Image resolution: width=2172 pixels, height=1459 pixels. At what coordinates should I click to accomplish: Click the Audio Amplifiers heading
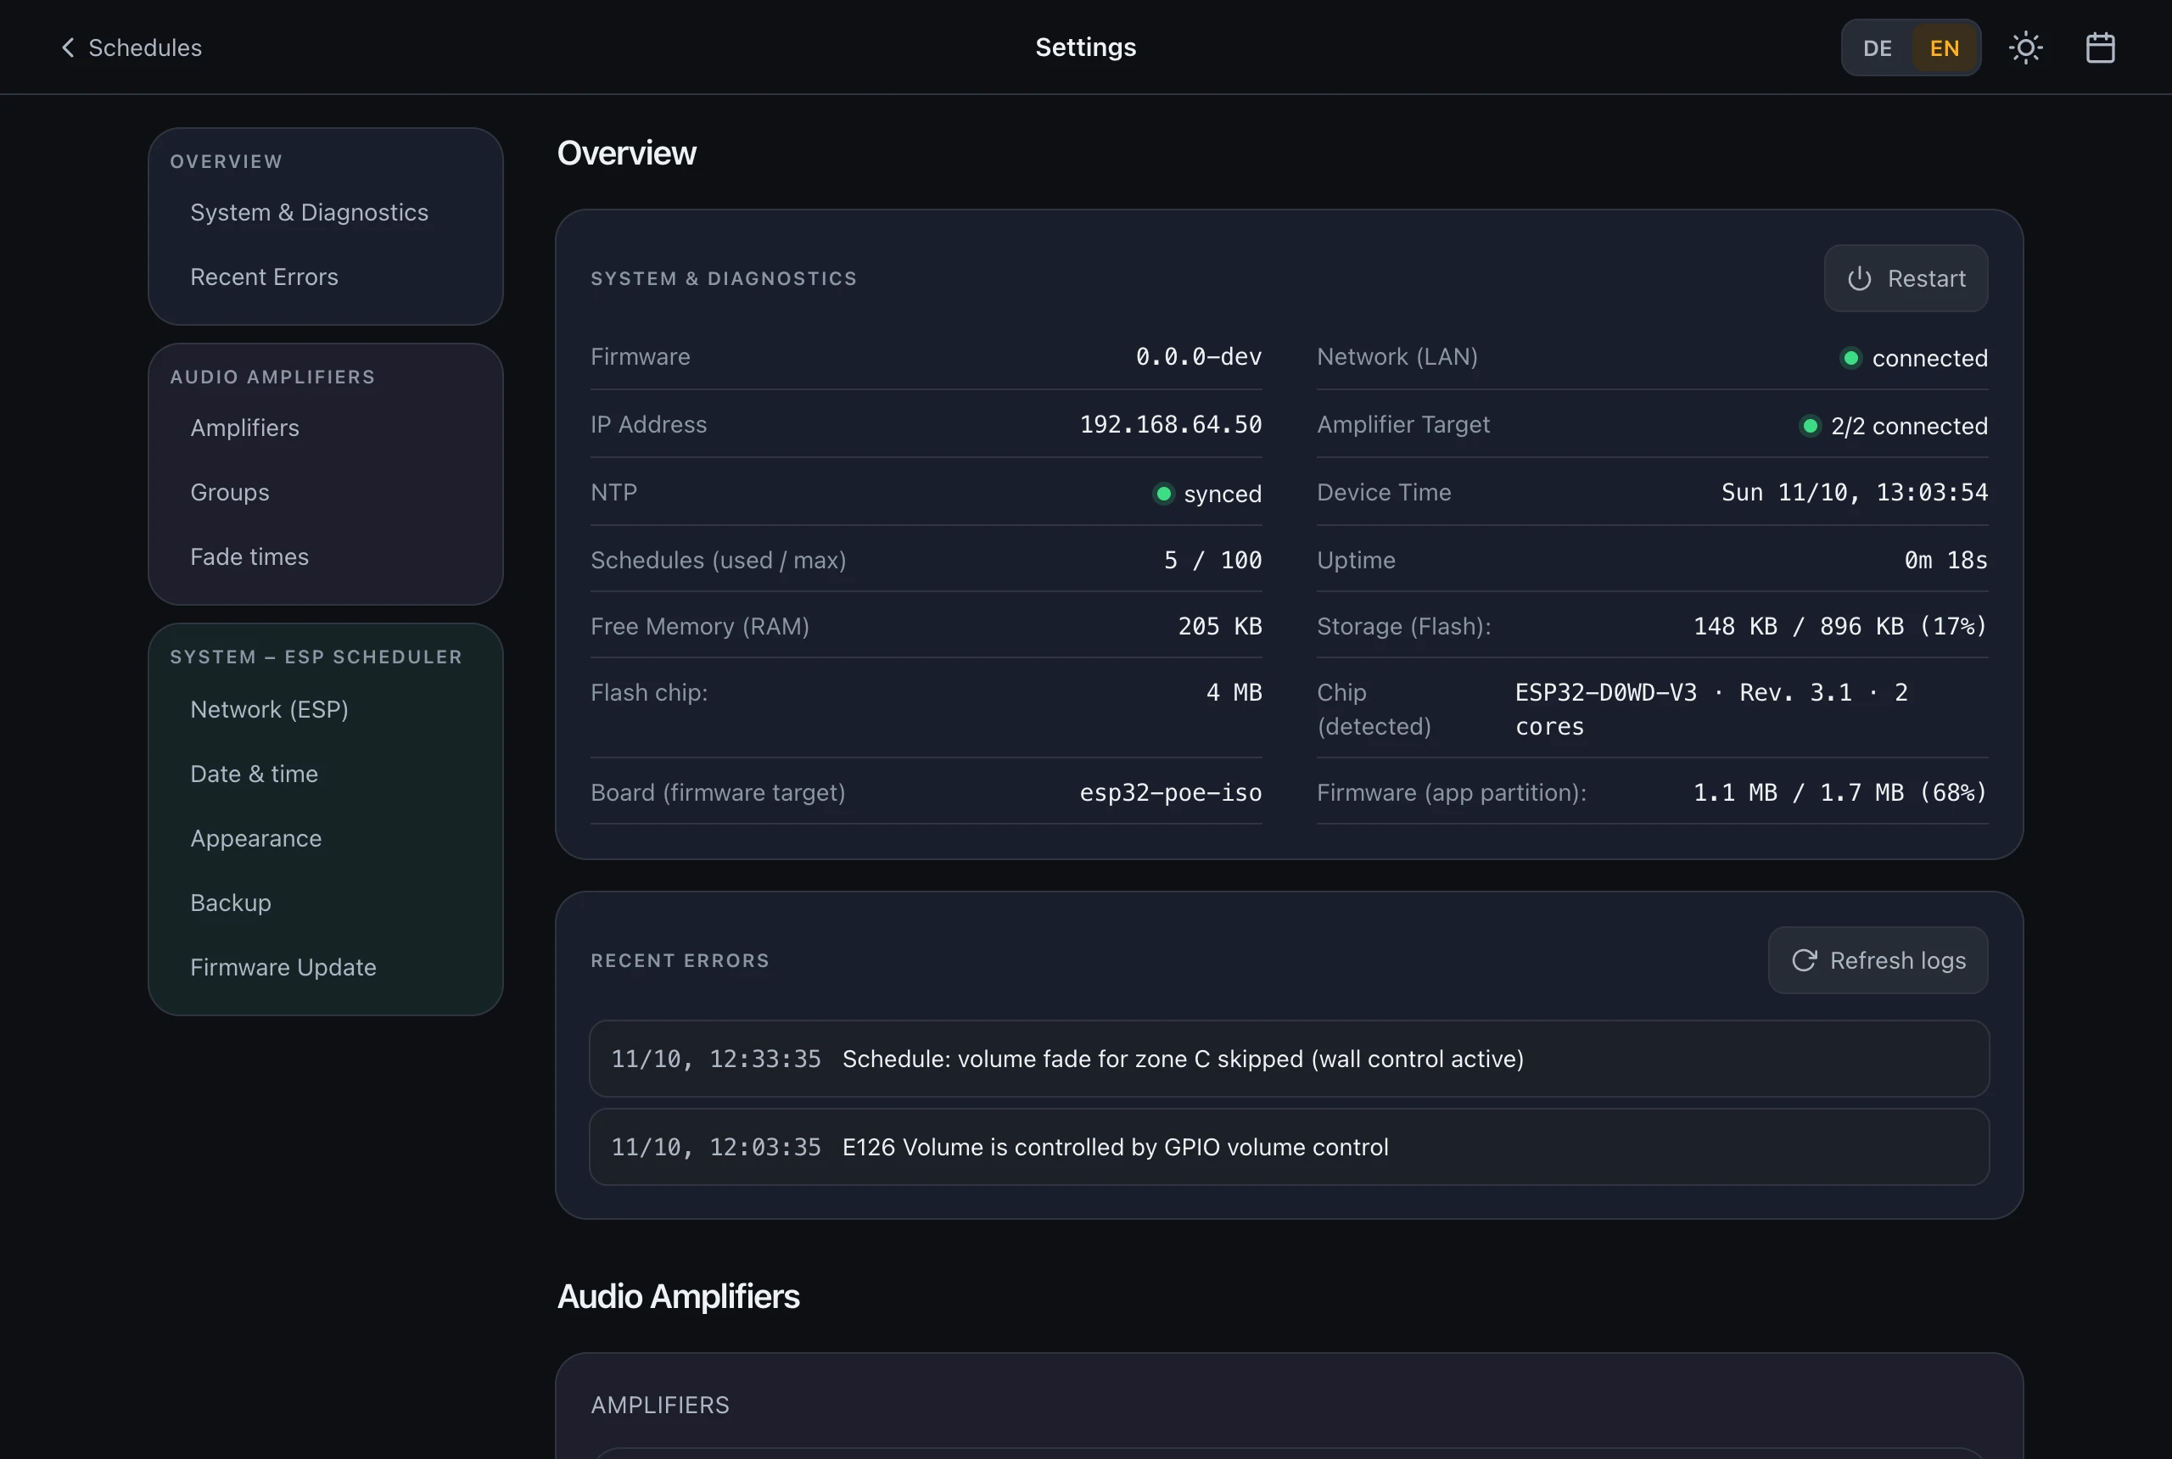point(679,1296)
